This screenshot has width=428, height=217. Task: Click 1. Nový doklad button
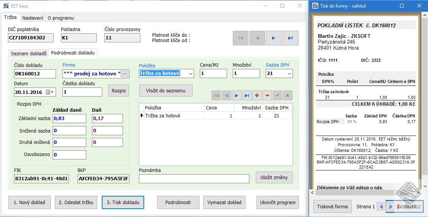coord(29,203)
